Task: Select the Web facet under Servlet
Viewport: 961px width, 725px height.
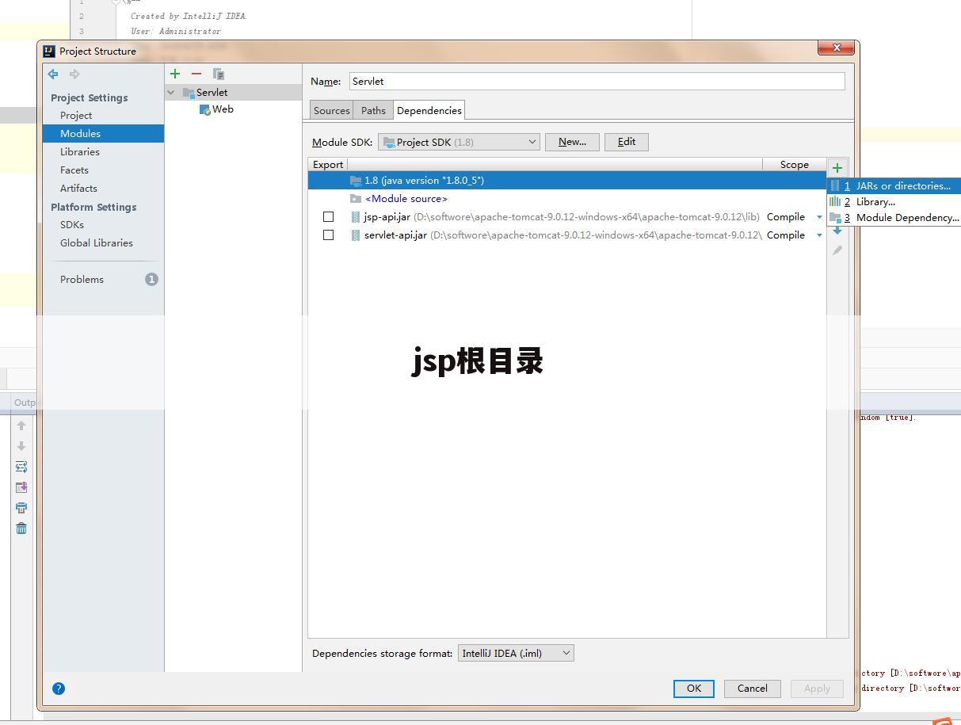Action: tap(223, 109)
